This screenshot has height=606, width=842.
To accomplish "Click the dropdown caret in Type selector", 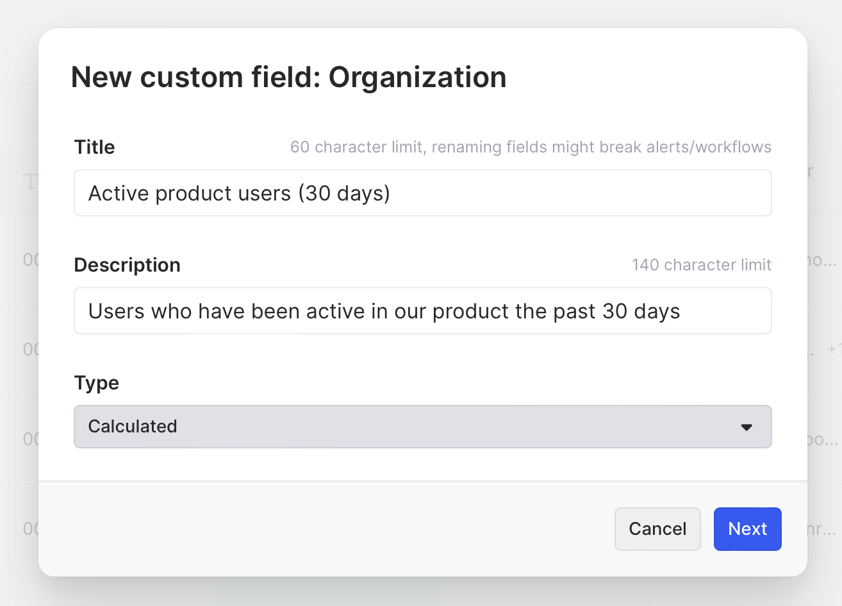I will 747,427.
